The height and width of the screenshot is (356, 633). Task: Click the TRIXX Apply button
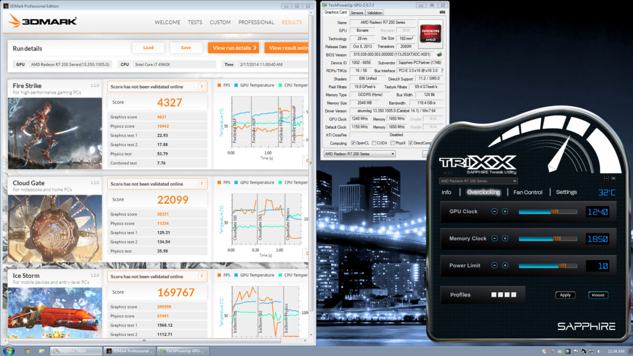[565, 295]
